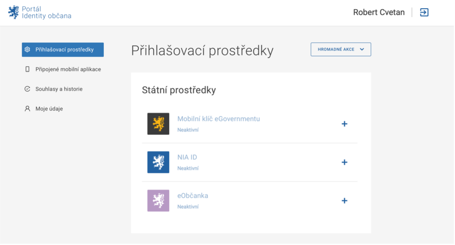Screen dimensions: 455x245
Task: Expand the NIA ID row with plus
Action: point(344,162)
